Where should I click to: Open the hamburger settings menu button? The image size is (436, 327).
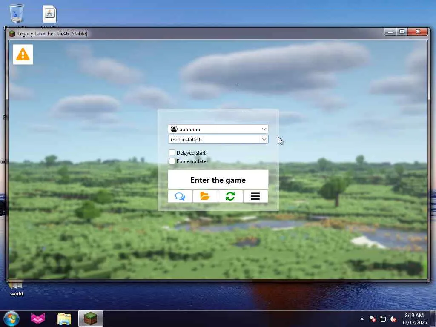coord(255,196)
